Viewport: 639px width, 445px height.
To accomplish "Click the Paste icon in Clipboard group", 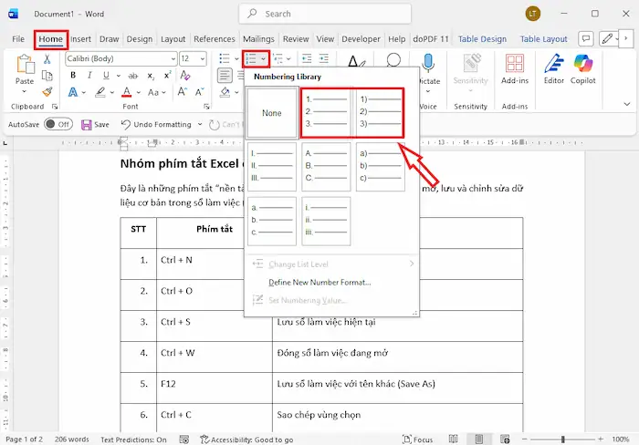I will 25,66.
